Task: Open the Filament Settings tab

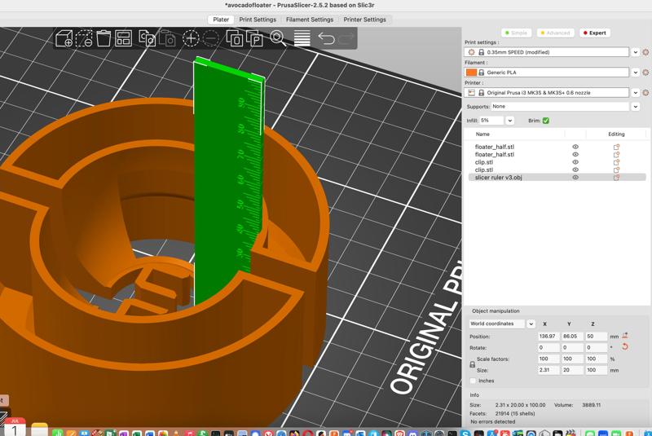Action: click(310, 20)
